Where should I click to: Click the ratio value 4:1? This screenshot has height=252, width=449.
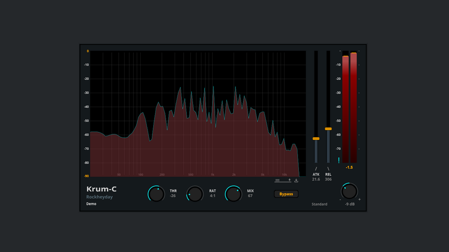point(213,196)
